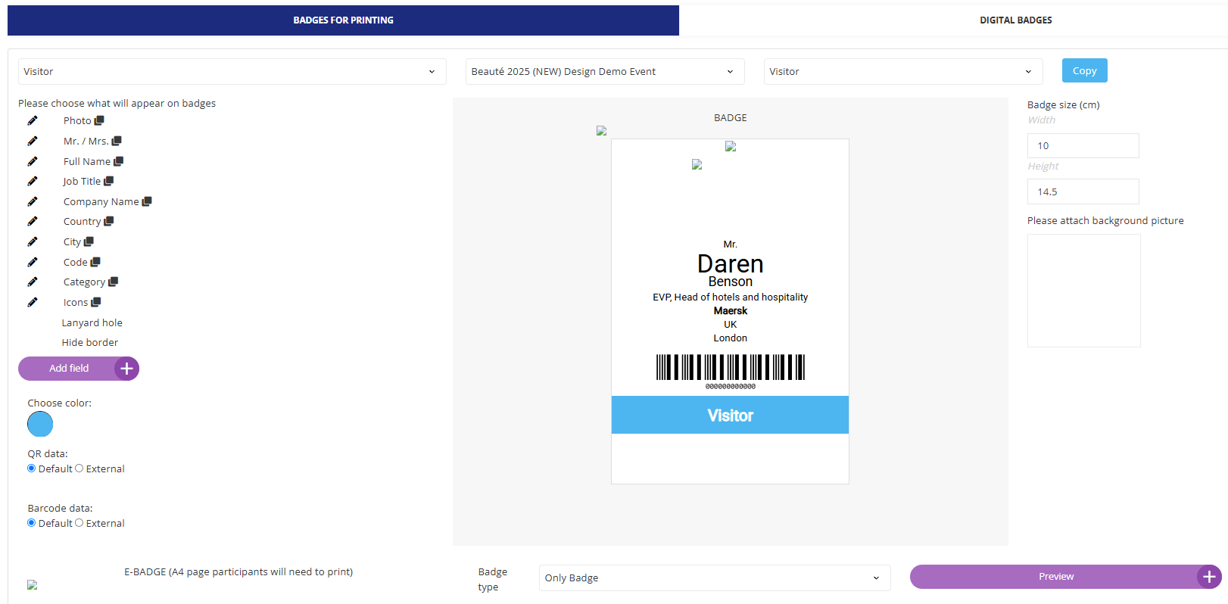This screenshot has width=1228, height=604.
Task: Expand the Only Badge type dropdown
Action: (x=714, y=578)
